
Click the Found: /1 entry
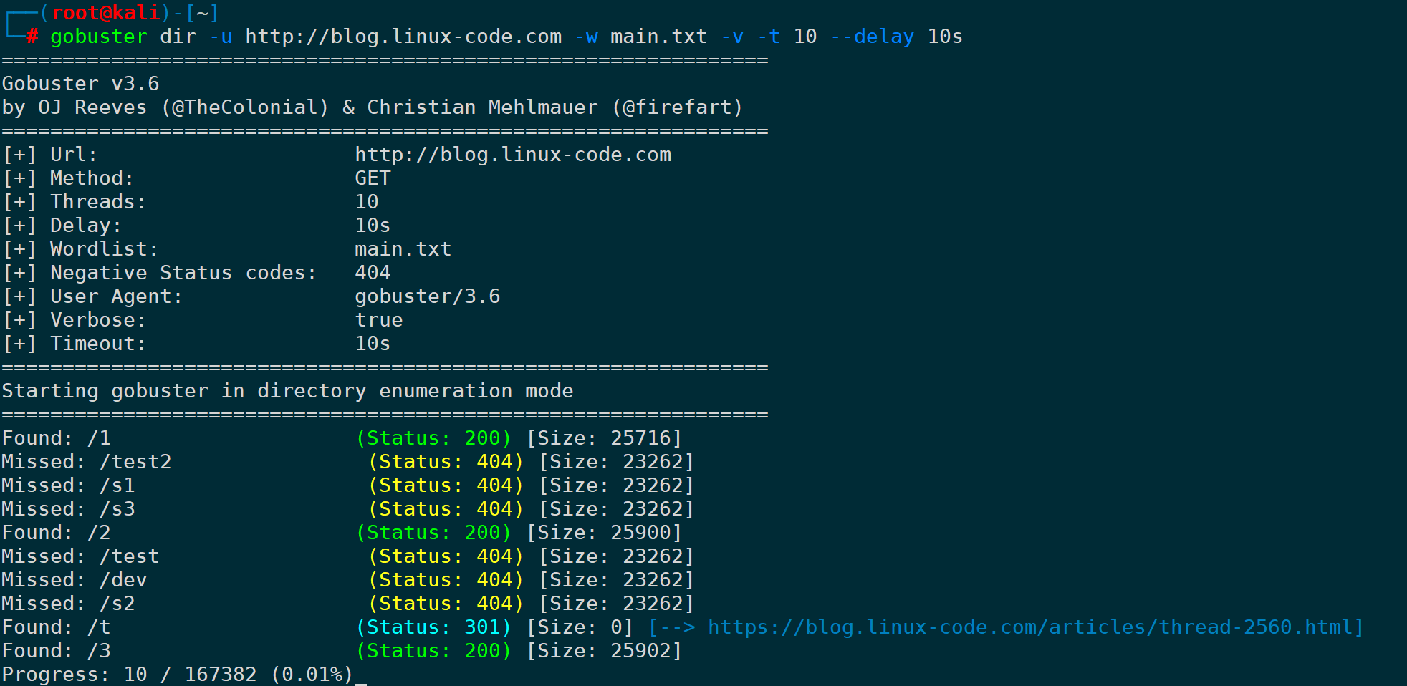[56, 438]
